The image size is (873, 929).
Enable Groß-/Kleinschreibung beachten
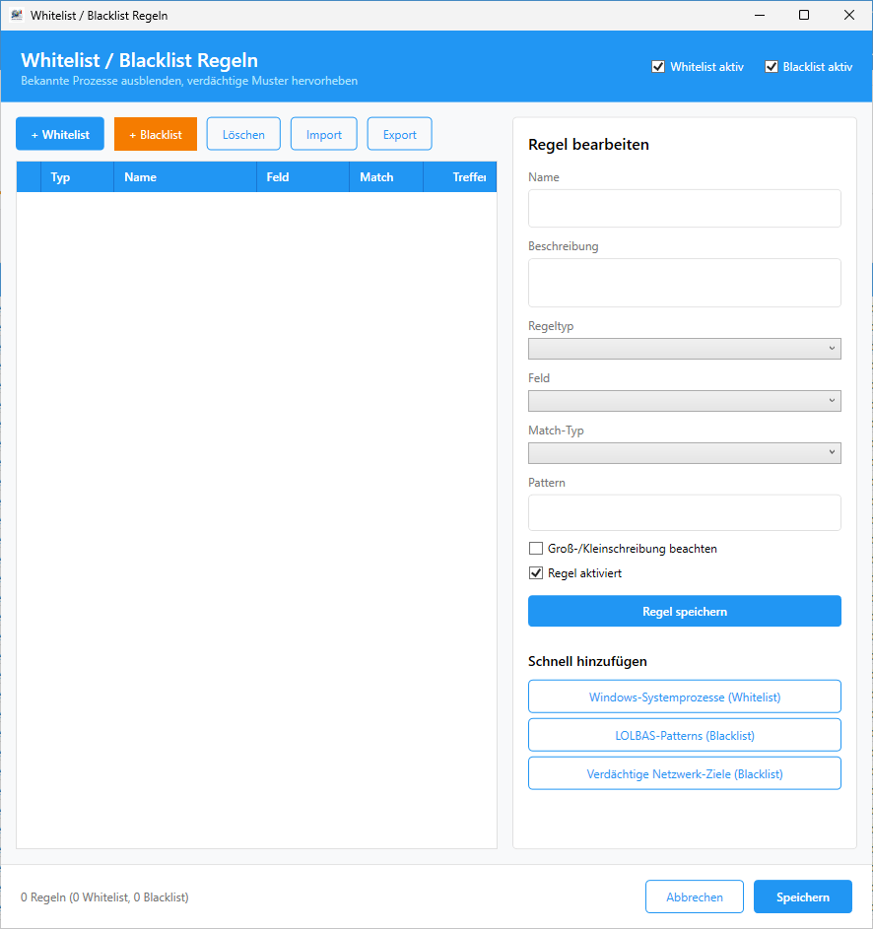[536, 548]
